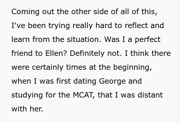
Task: Click the word "dating" in the sixth line
Action: [85, 81]
